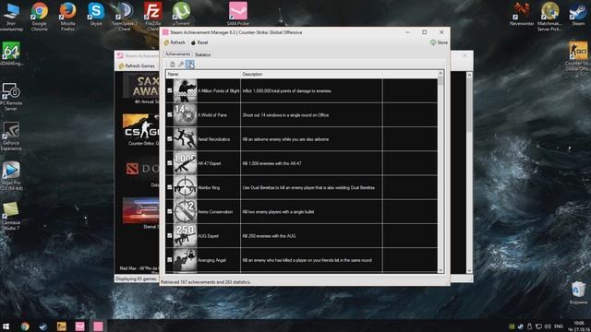Select 'Kill two enemy players with a single bullet'
Screen dimensions: 591x332
click(x=278, y=212)
